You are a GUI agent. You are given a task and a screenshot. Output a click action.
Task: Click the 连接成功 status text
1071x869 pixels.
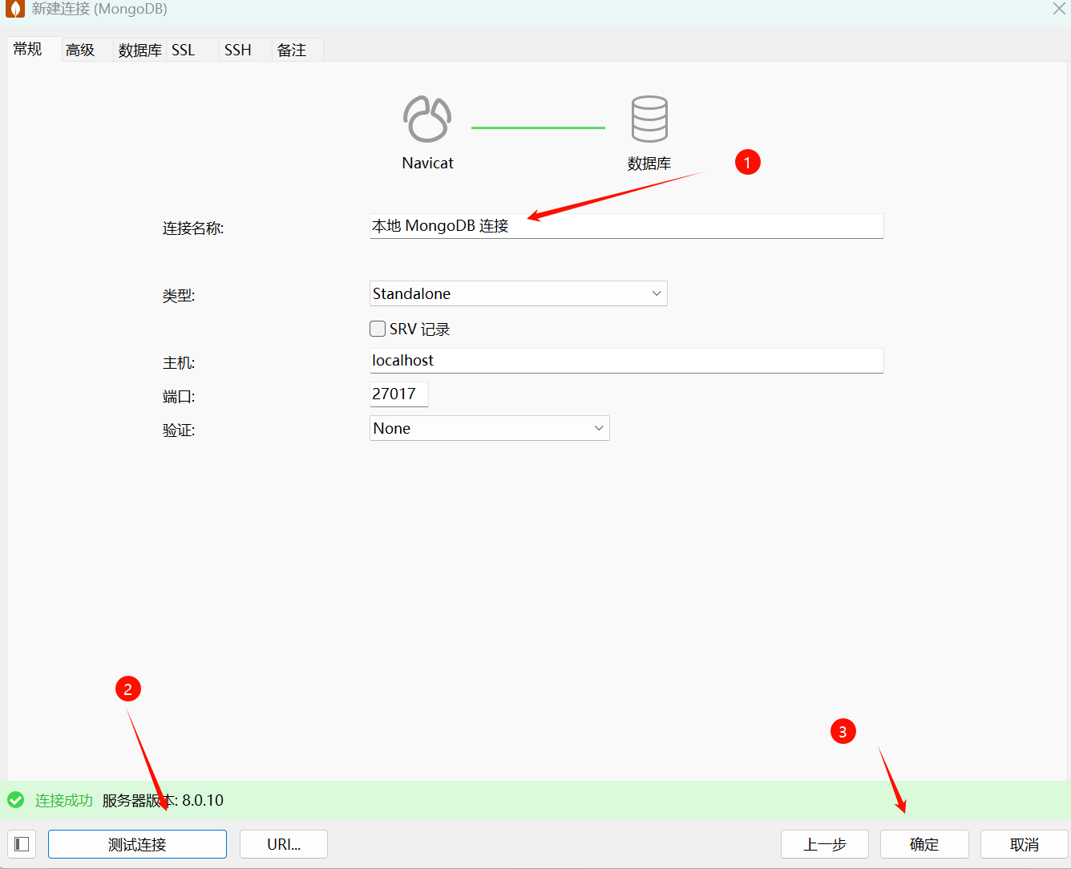64,800
